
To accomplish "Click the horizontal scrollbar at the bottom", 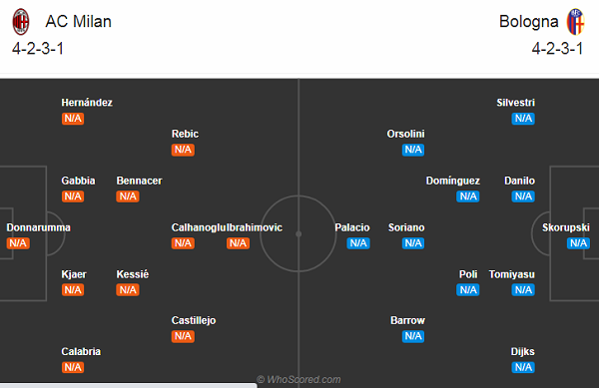I will (129, 386).
